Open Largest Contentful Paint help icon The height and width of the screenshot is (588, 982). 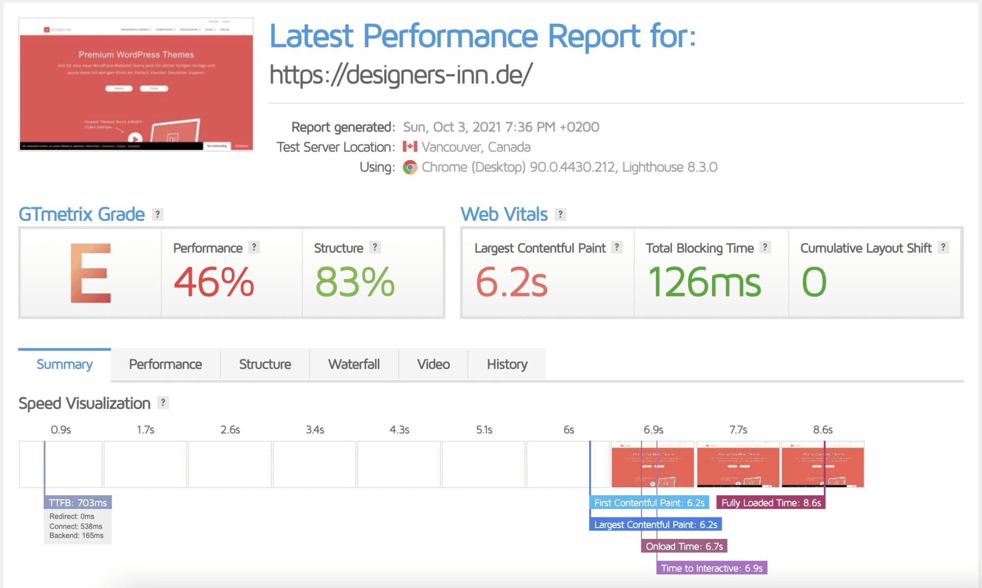pos(617,247)
